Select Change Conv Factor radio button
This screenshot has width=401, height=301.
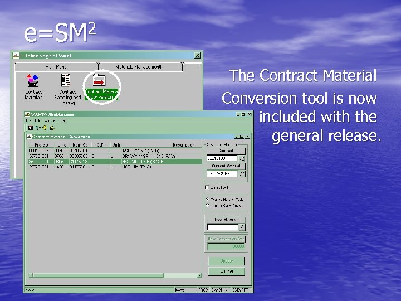[208, 205]
